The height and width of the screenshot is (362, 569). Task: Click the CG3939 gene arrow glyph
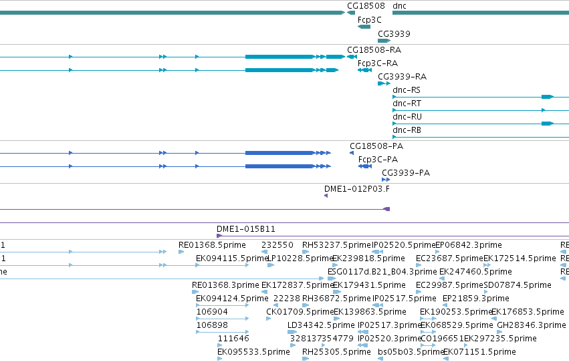[384, 41]
